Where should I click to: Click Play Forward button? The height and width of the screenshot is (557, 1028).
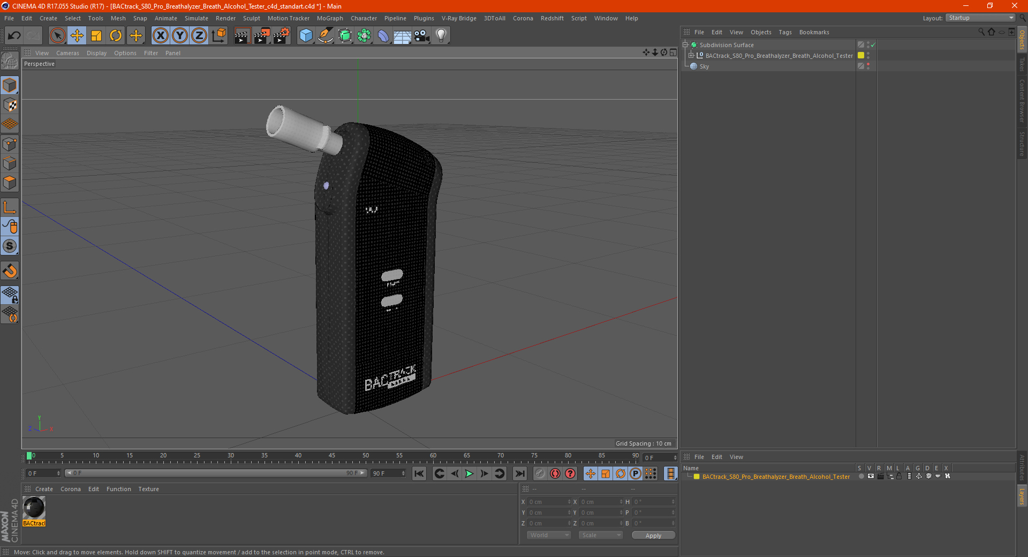click(469, 473)
